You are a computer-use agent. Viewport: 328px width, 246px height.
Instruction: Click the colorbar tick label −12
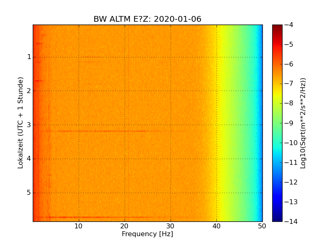coord(291,182)
